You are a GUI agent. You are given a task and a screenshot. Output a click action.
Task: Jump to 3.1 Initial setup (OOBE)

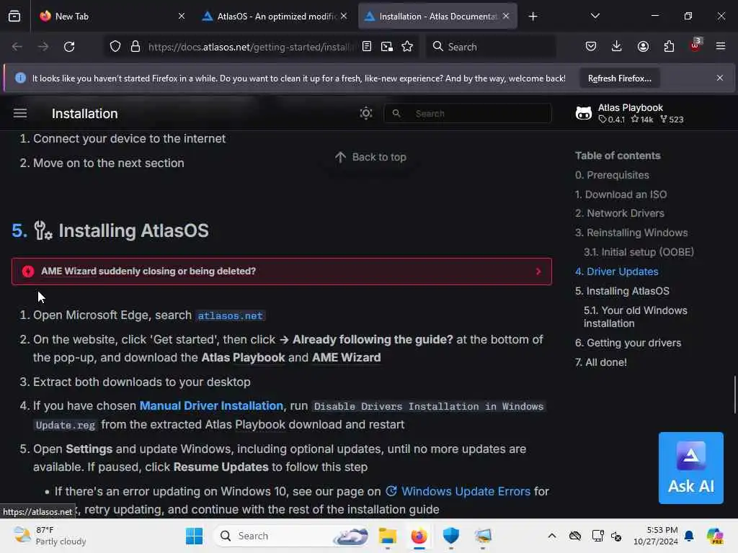point(639,252)
